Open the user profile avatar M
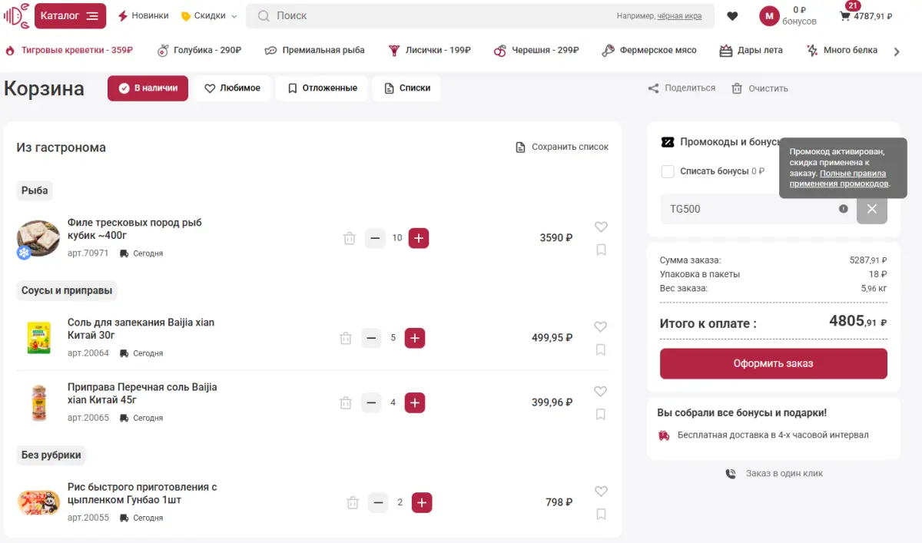922x543 pixels. (x=769, y=15)
